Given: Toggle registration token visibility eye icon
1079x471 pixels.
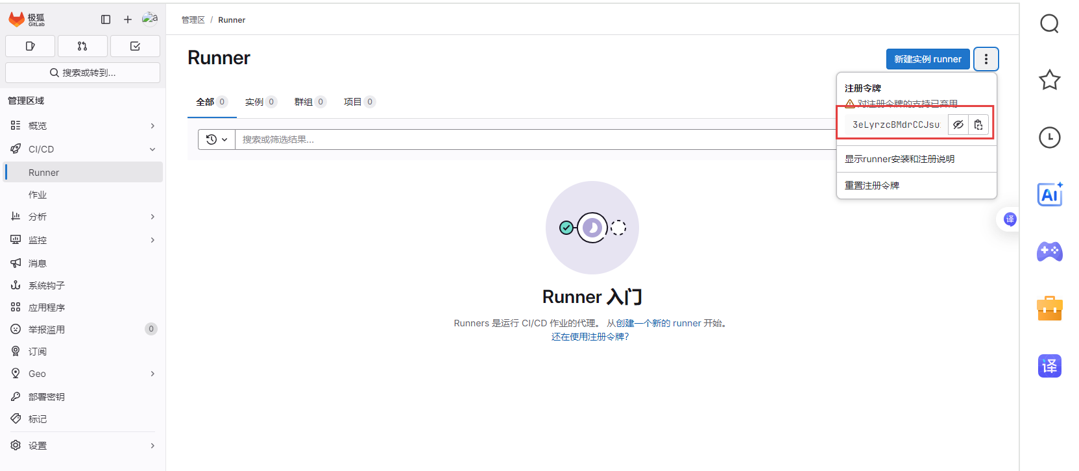Looking at the screenshot, I should (x=958, y=125).
